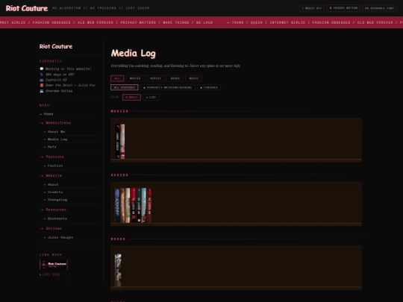This screenshot has width=403, height=302.
Task: Toggle the Music Off button
Action: click(311, 8)
